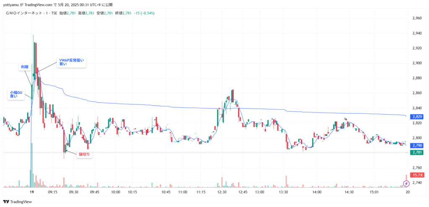Click the green 2,781 last price tag
429x207 pixels.
coord(418,152)
